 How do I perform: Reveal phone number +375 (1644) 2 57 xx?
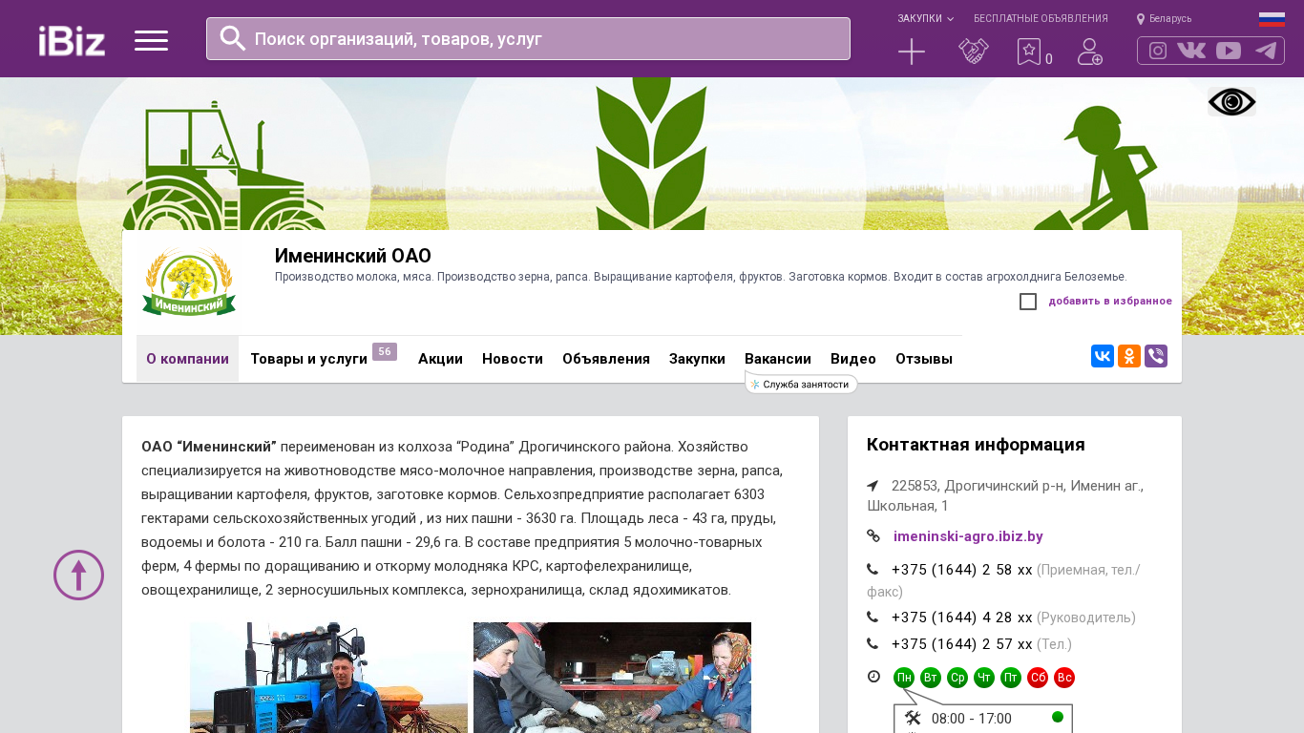pos(961,644)
